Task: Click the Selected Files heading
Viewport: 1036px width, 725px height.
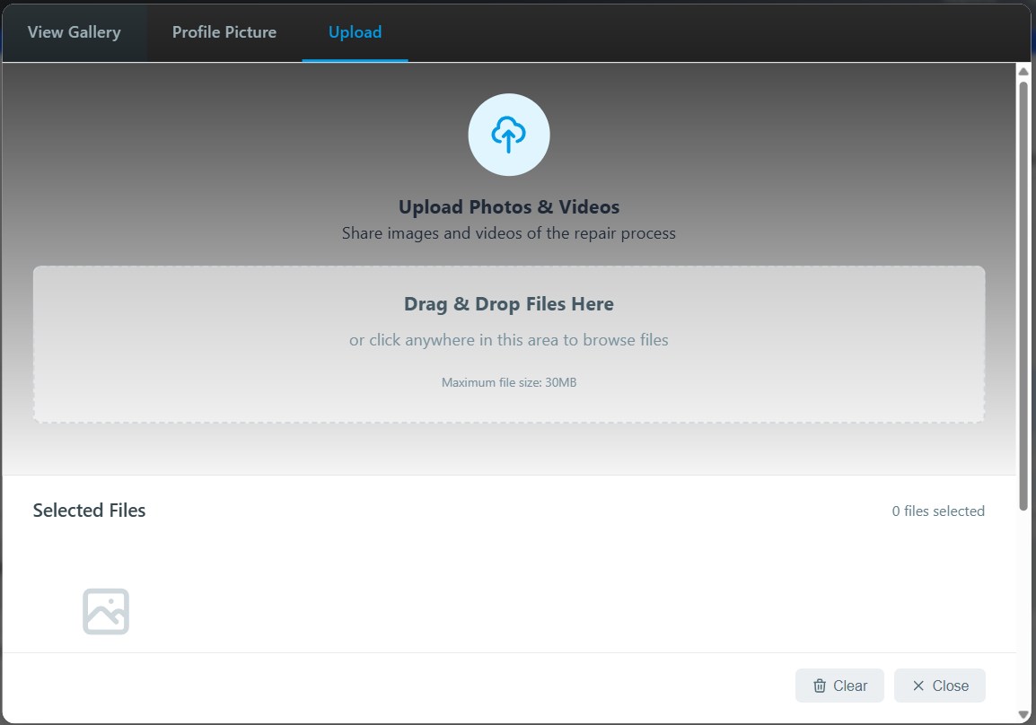Action: coord(89,510)
